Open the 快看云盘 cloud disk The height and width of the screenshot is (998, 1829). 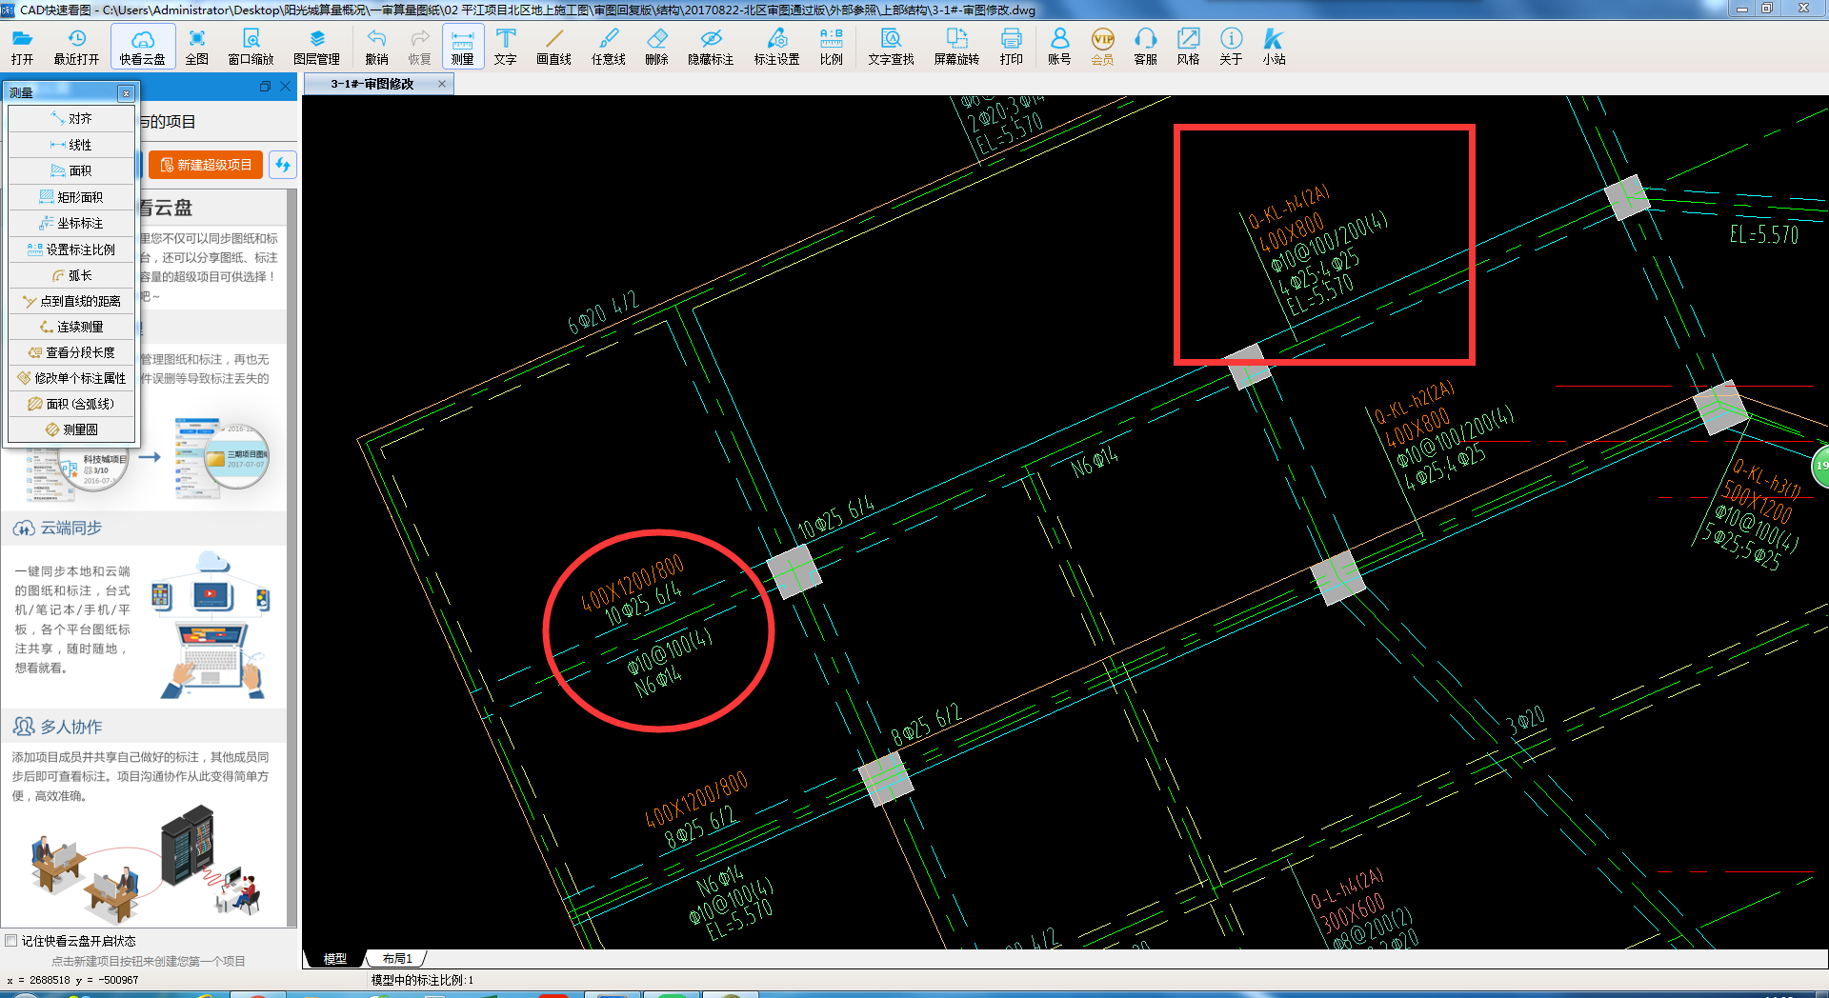coord(143,46)
